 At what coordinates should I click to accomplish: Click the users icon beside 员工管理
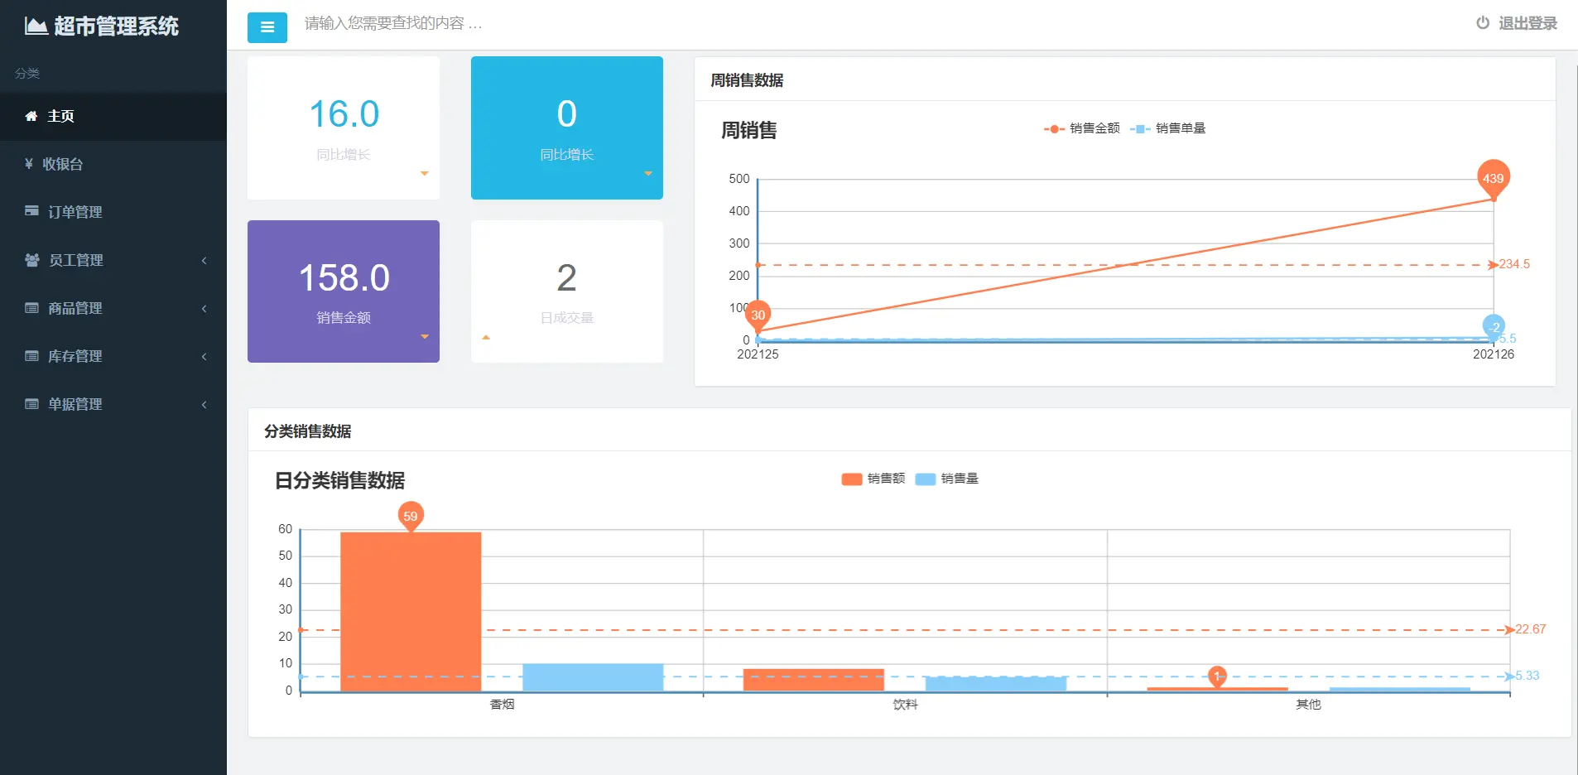(32, 260)
